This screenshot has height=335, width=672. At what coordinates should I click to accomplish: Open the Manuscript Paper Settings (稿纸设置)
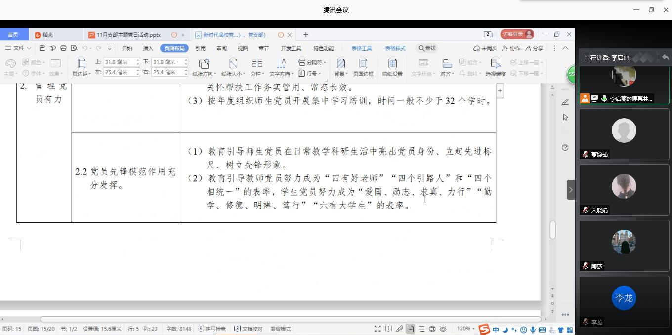(x=392, y=67)
